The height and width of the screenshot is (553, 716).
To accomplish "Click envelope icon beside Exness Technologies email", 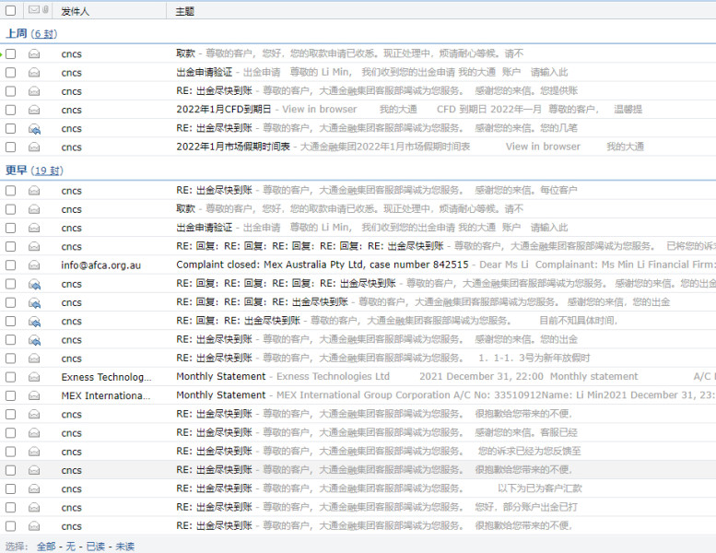I will pos(34,377).
